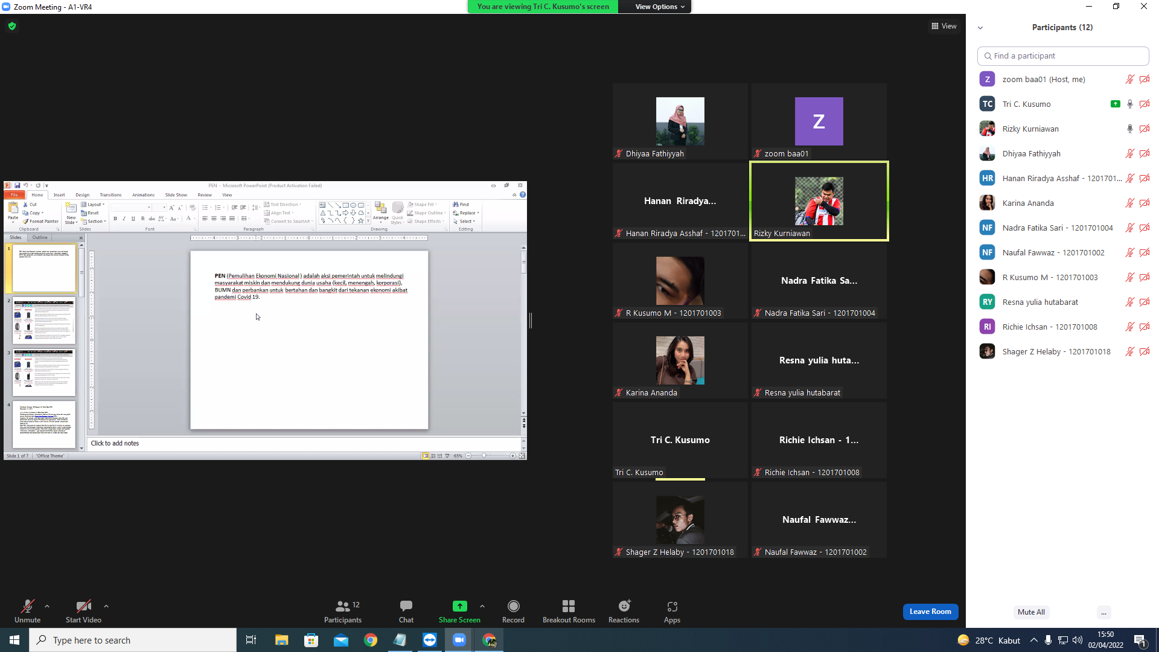Select Karina Ananda's video tile
Viewport: 1159px width, 652px height.
coord(680,361)
